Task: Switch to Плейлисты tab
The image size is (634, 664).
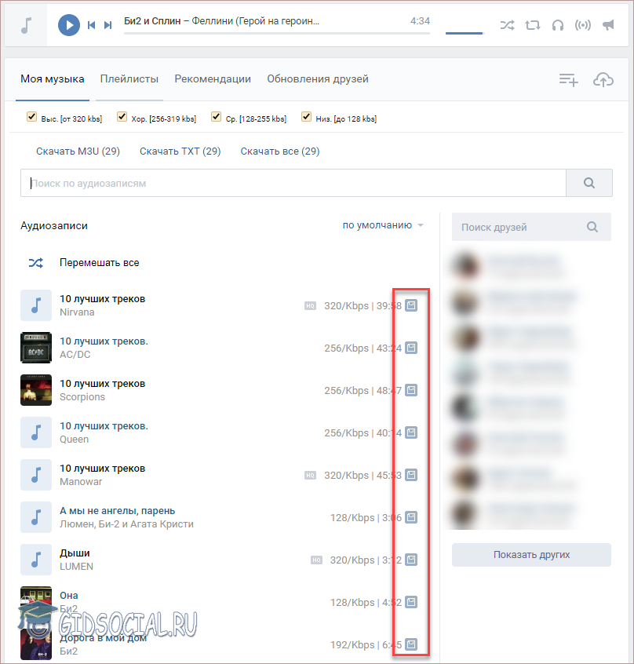Action: [x=129, y=79]
